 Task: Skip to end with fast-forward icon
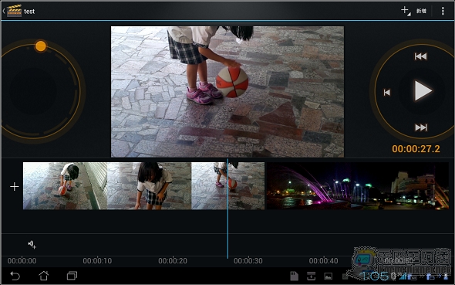(x=421, y=127)
